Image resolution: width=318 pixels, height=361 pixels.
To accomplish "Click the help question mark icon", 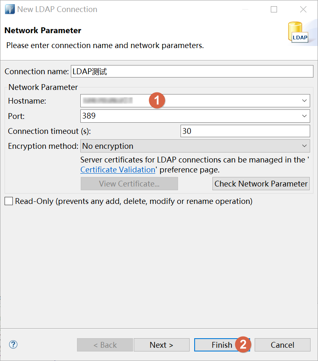I will click(13, 344).
